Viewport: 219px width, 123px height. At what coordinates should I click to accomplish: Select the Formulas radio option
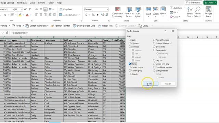tap(130, 47)
